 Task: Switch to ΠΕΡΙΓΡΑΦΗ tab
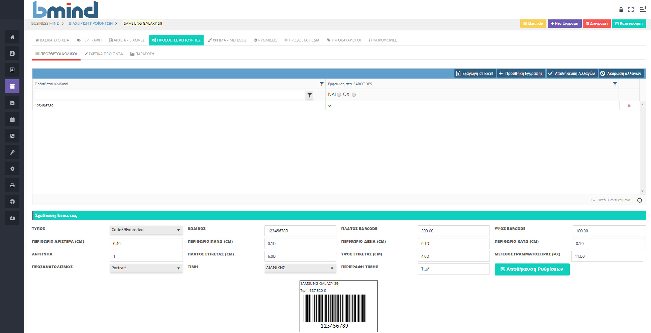point(89,40)
